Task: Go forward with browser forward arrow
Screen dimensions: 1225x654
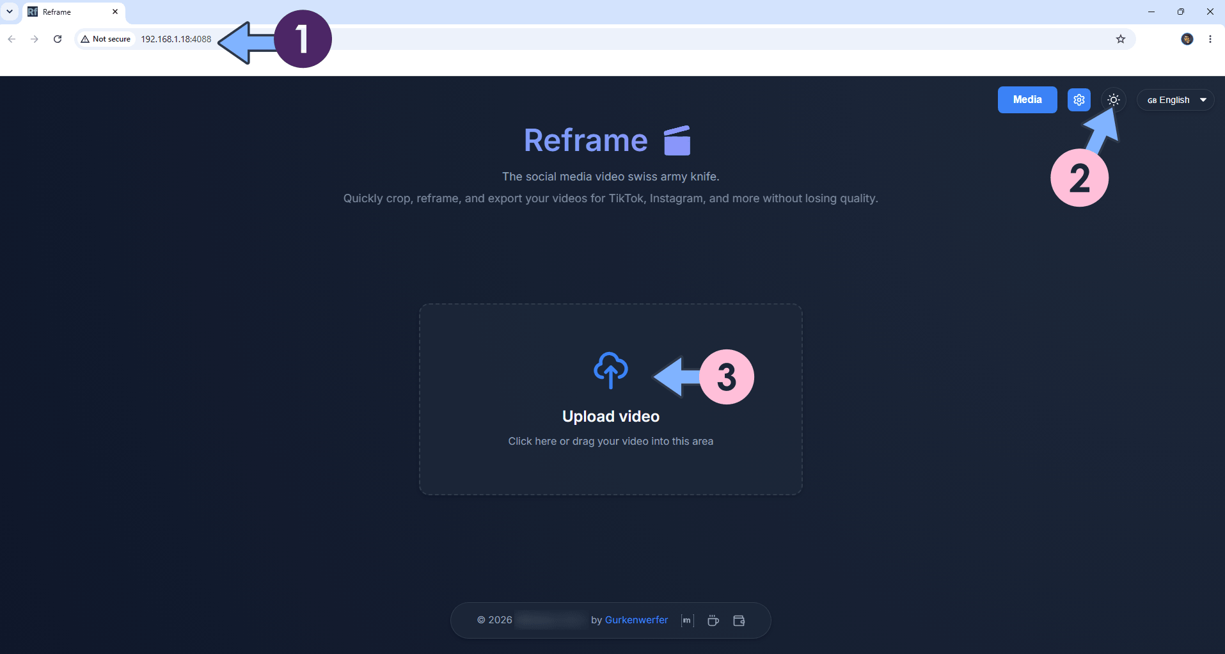Action: 35,39
